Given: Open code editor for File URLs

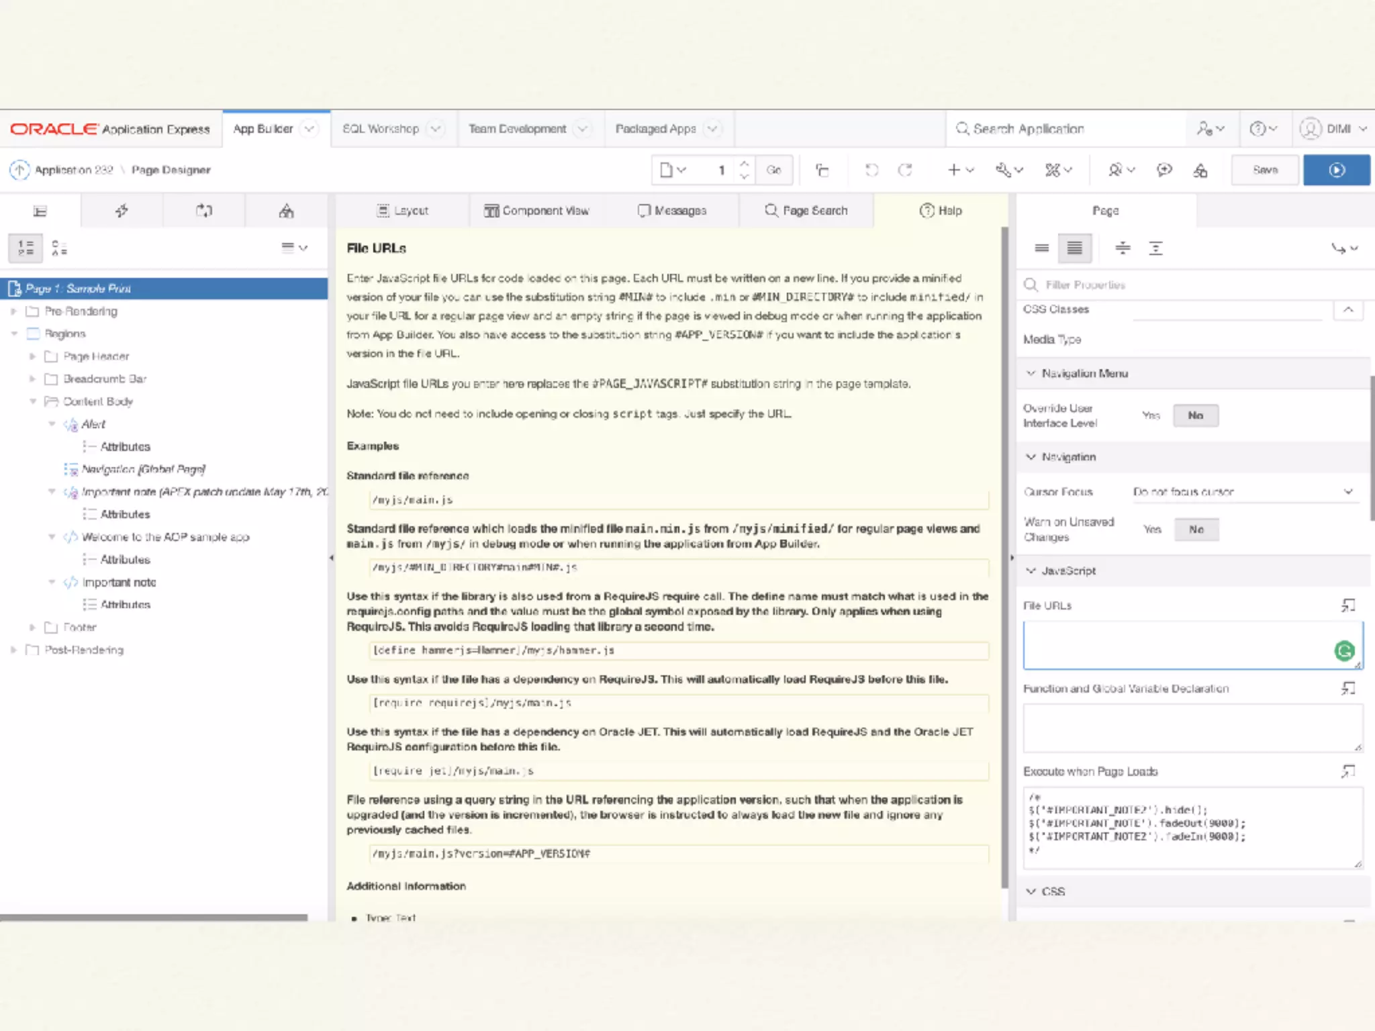Looking at the screenshot, I should [1348, 605].
